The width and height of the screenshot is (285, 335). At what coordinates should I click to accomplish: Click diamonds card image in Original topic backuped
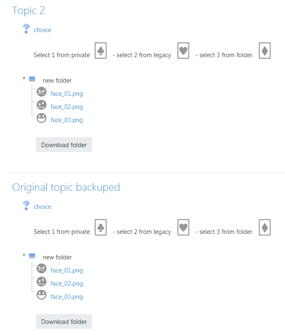(x=265, y=227)
